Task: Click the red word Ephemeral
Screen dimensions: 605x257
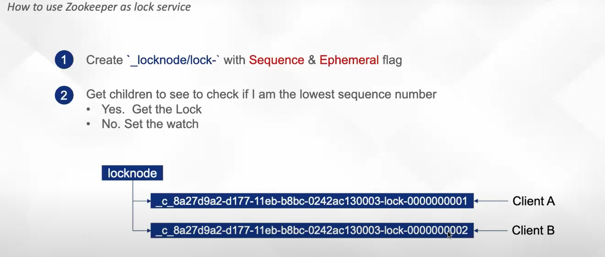Action: (349, 60)
